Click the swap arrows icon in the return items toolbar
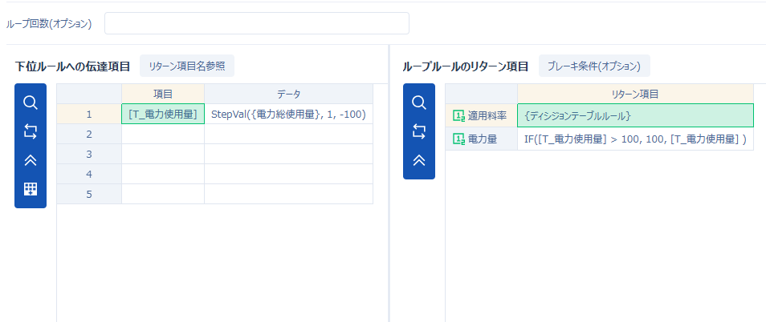This screenshot has width=766, height=322. tap(418, 131)
